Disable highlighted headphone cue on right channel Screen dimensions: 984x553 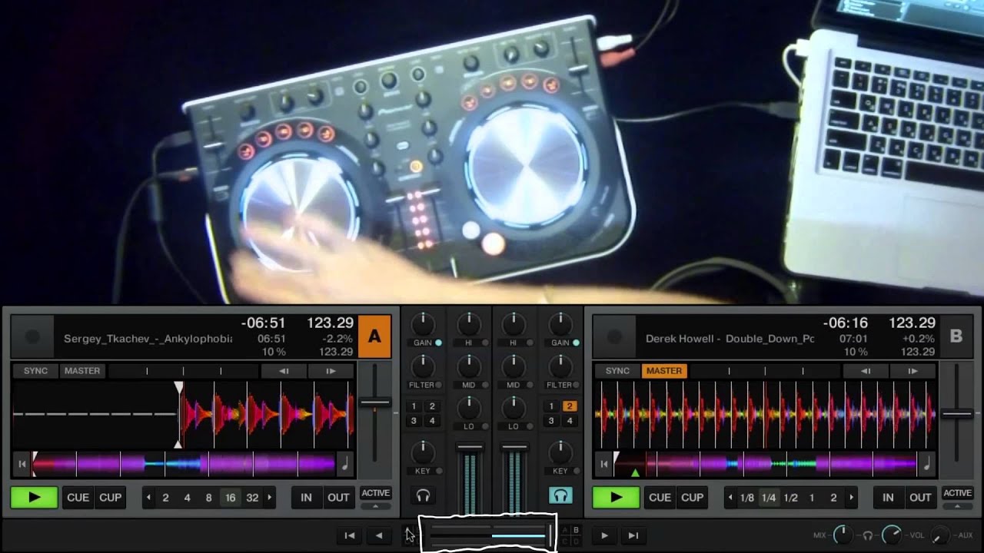click(x=560, y=495)
